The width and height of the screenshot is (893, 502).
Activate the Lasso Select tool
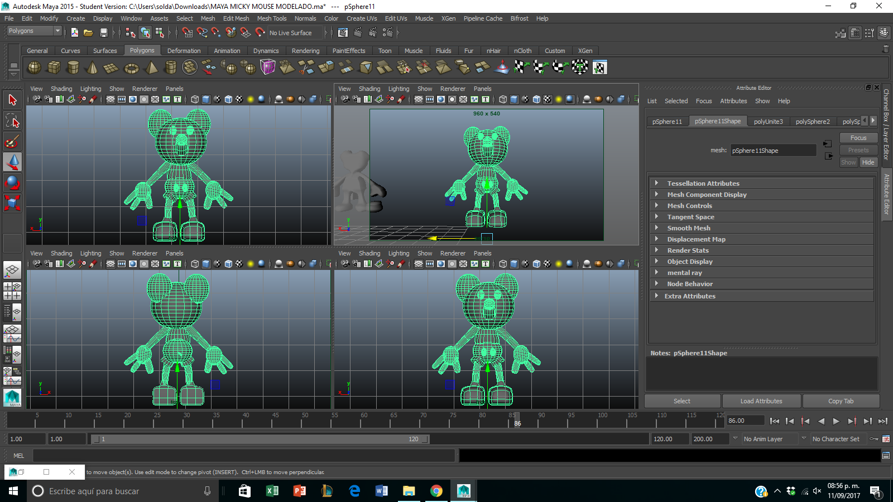pyautogui.click(x=12, y=121)
